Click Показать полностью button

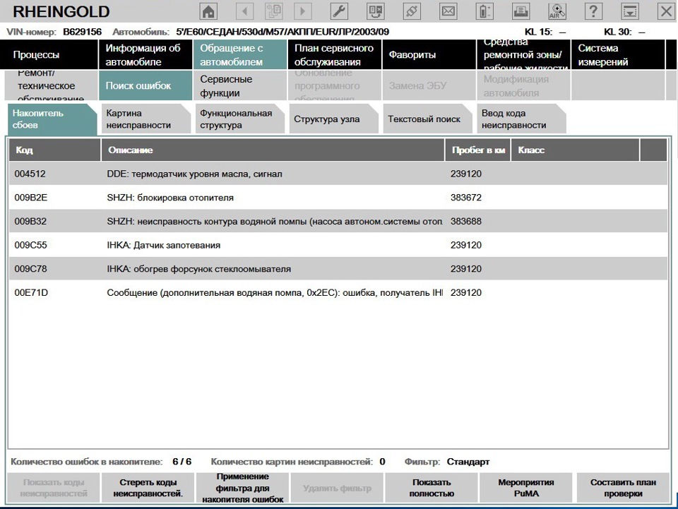(x=432, y=488)
